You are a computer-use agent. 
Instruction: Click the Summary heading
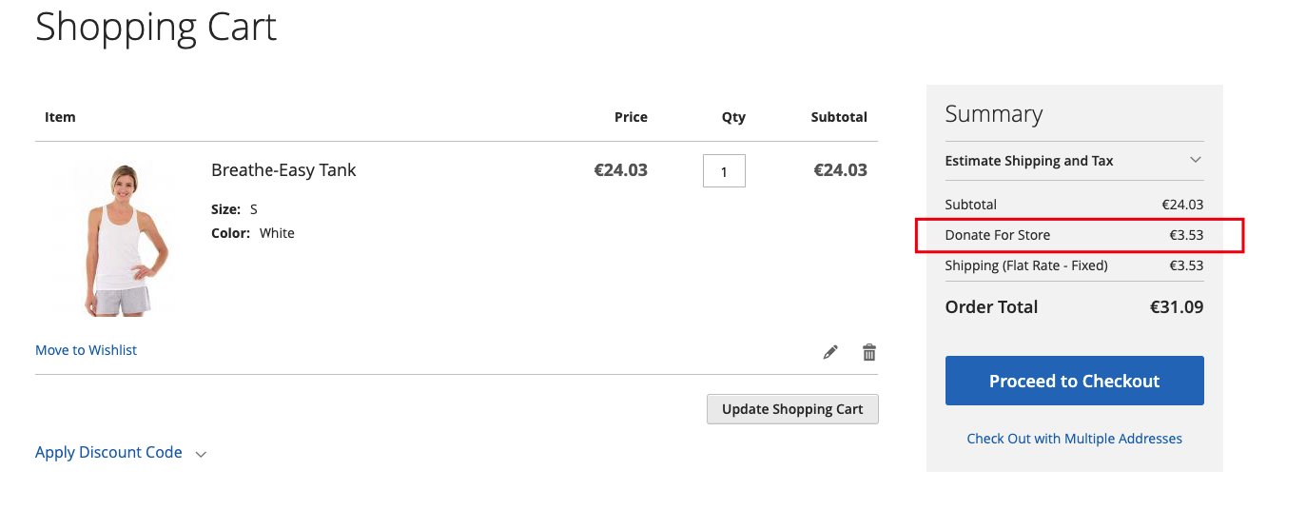coord(993,114)
